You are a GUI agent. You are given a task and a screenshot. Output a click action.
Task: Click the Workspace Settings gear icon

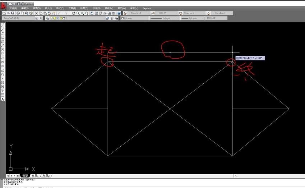point(37,18)
